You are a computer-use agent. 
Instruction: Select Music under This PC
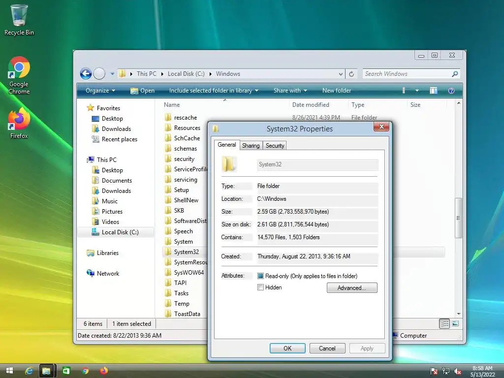tap(105, 201)
